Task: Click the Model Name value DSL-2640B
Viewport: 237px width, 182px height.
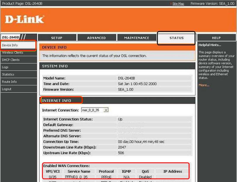Action: point(126,78)
